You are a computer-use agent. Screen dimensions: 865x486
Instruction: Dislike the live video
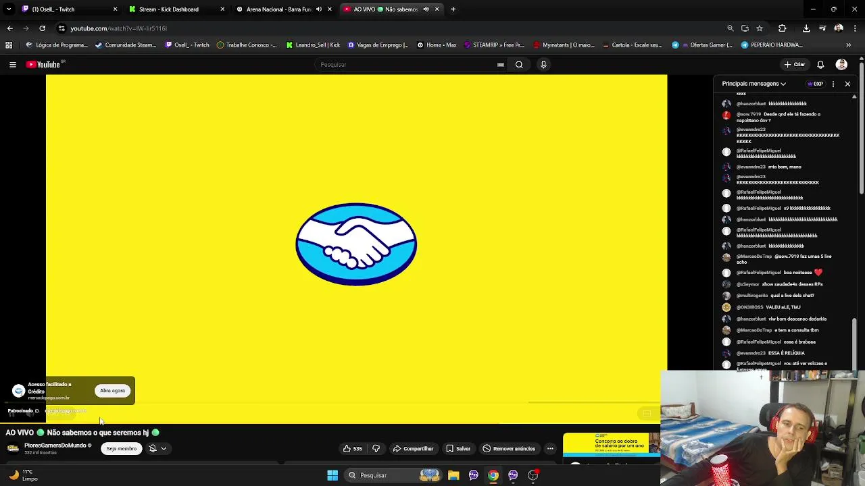click(x=376, y=449)
